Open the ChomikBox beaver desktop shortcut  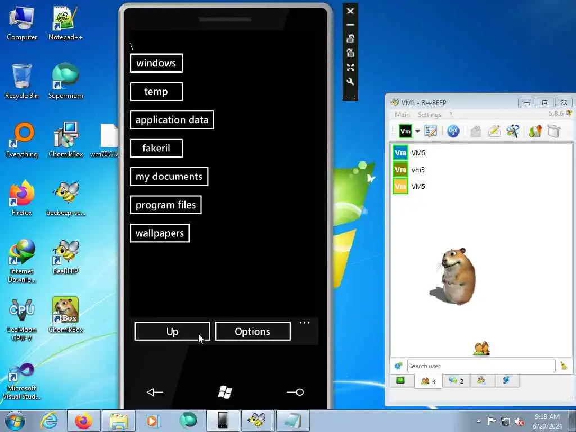[x=65, y=315]
